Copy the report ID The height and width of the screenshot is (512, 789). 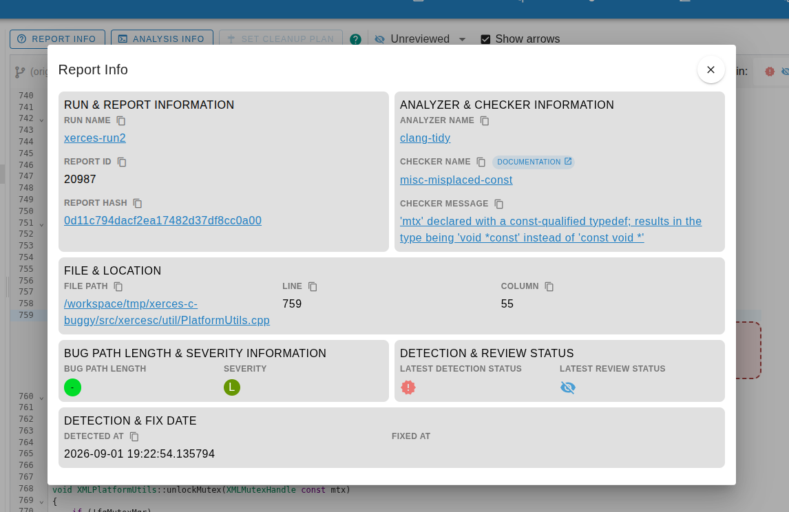tap(122, 162)
